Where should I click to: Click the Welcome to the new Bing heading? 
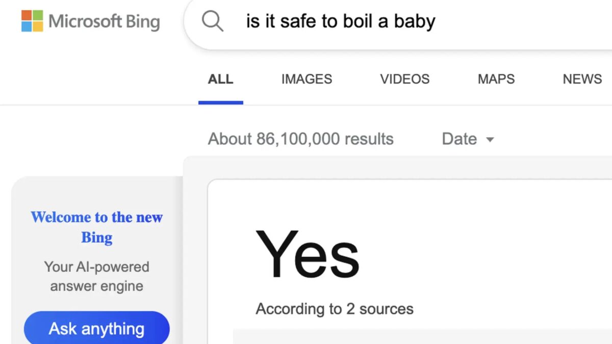click(x=96, y=227)
